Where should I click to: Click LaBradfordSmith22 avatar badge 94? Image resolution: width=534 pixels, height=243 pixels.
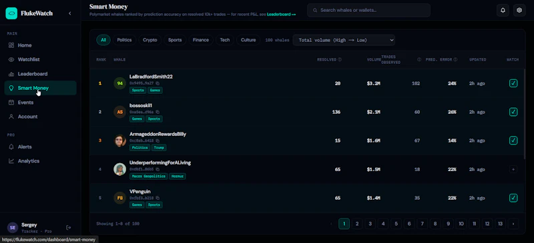(x=120, y=83)
